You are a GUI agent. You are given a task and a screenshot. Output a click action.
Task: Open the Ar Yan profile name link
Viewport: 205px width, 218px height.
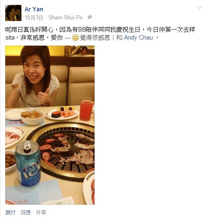[34, 9]
